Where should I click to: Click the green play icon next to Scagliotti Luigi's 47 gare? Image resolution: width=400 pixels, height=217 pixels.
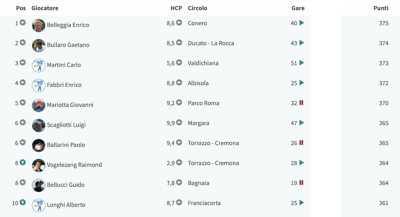302,123
